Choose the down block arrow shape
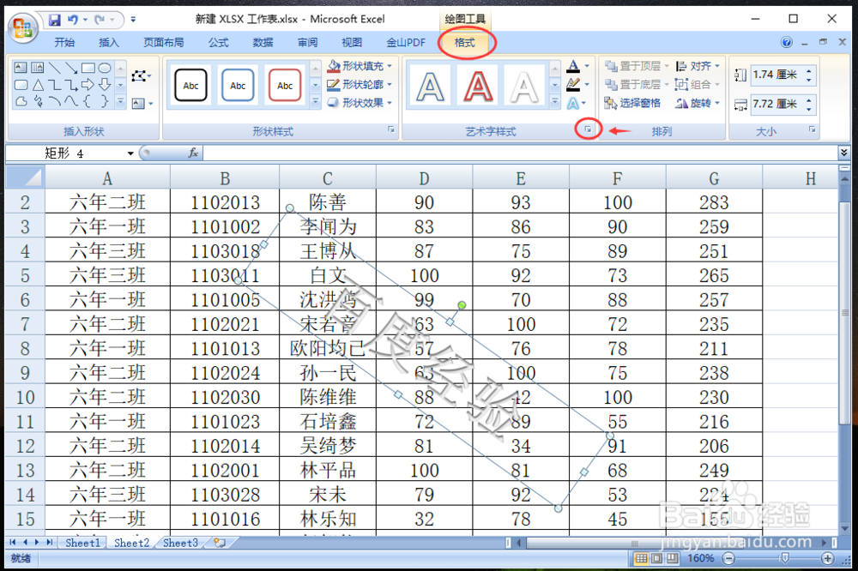Screen dimensions: 858x571 [x=105, y=85]
